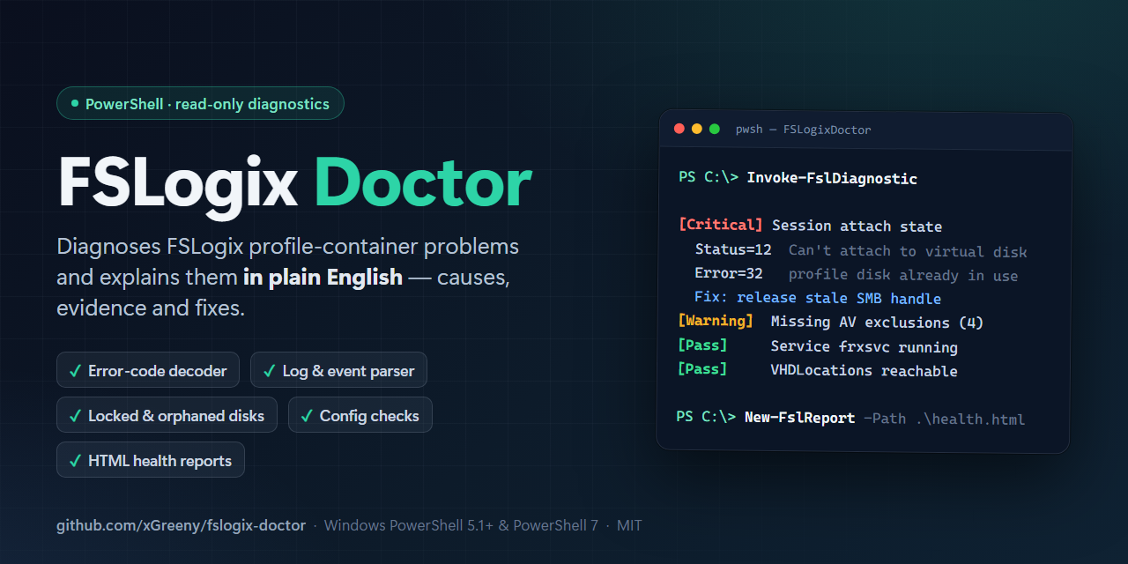1128x564 pixels.
Task: Click profile disk already in use text
Action: click(903, 275)
